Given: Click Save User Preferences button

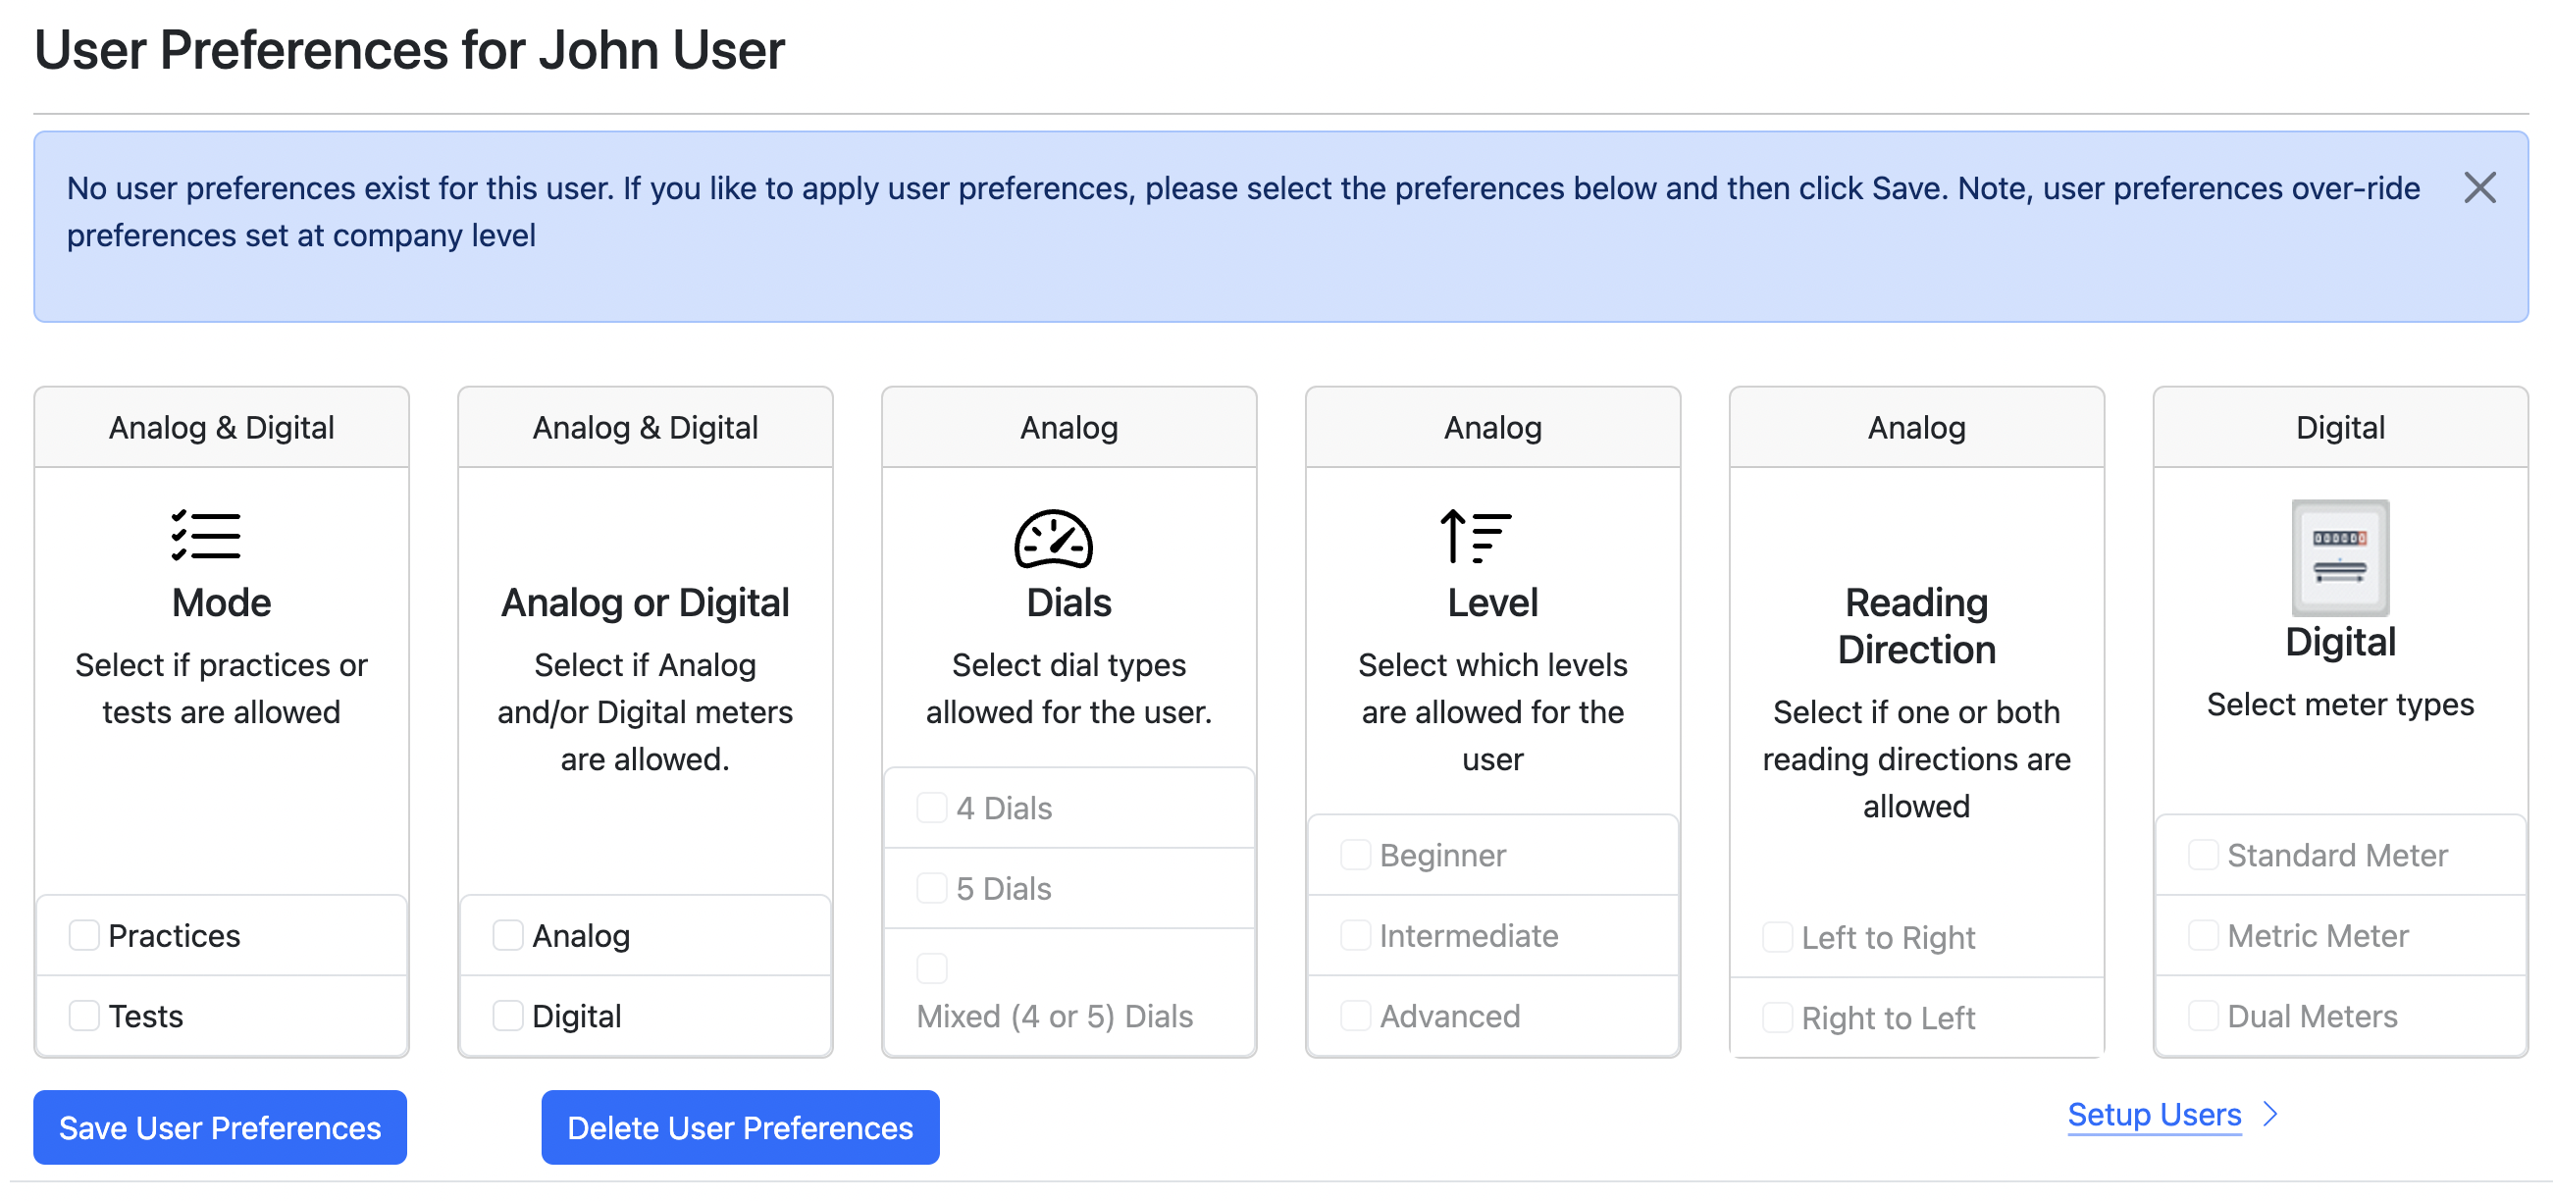Looking at the screenshot, I should [220, 1126].
